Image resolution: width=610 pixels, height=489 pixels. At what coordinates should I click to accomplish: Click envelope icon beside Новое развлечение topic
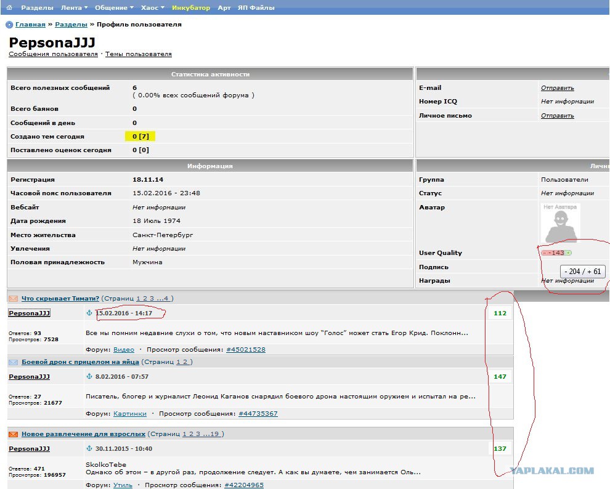13,434
